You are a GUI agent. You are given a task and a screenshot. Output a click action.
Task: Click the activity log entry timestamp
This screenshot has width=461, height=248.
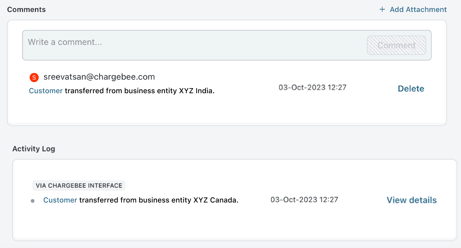tap(304, 200)
